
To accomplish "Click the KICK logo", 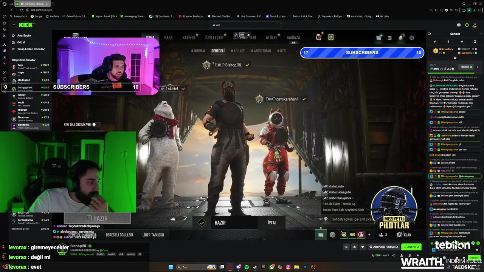I will click(26, 25).
